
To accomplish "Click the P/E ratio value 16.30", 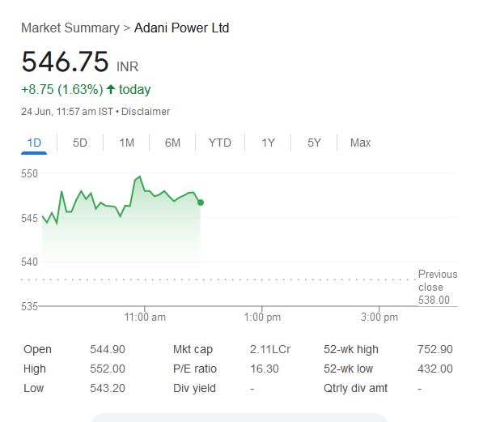I will [265, 369].
